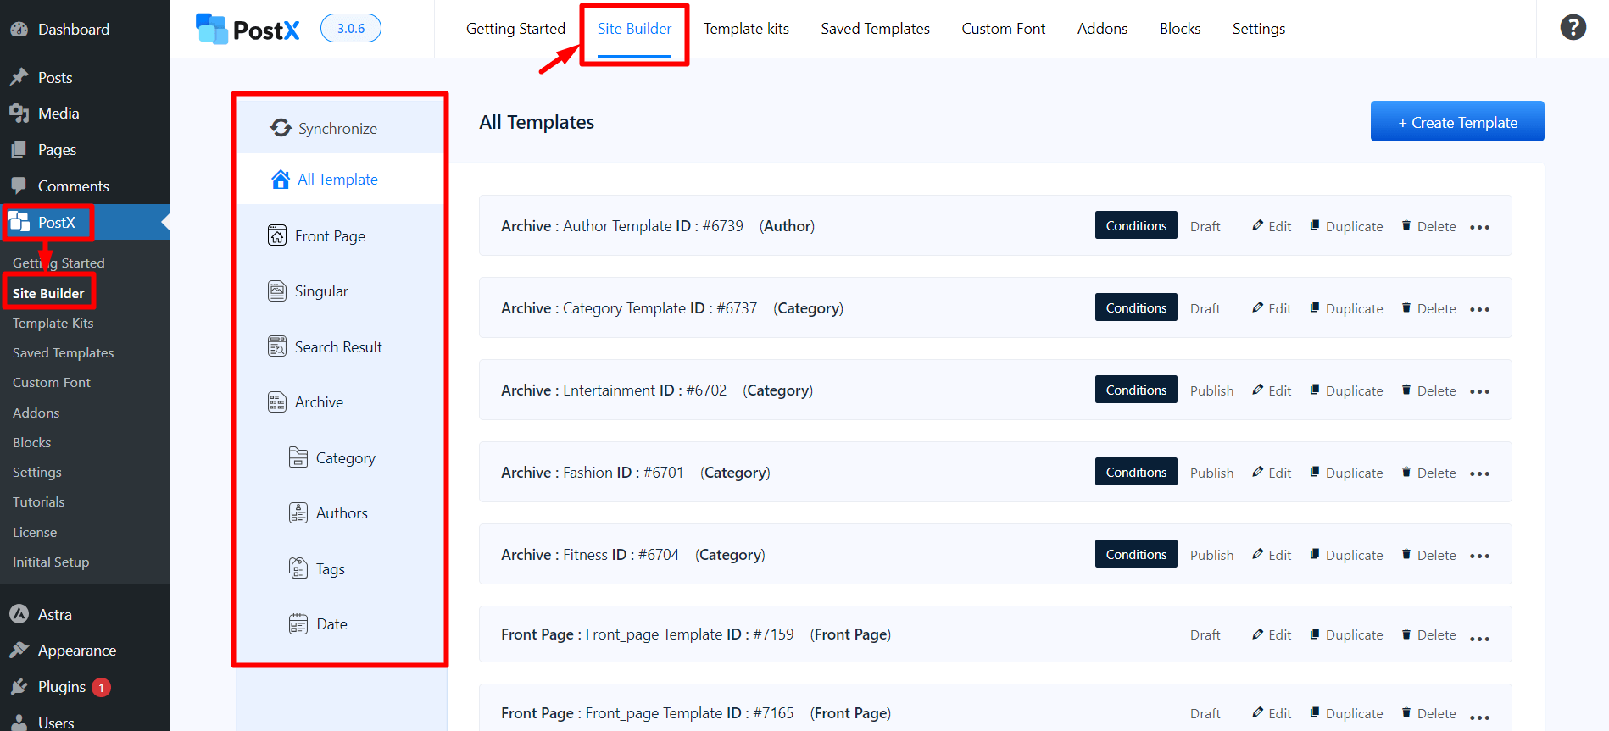Screen dimensions: 1609x731
Task: Open the Settings top tab
Action: coord(1259,29)
